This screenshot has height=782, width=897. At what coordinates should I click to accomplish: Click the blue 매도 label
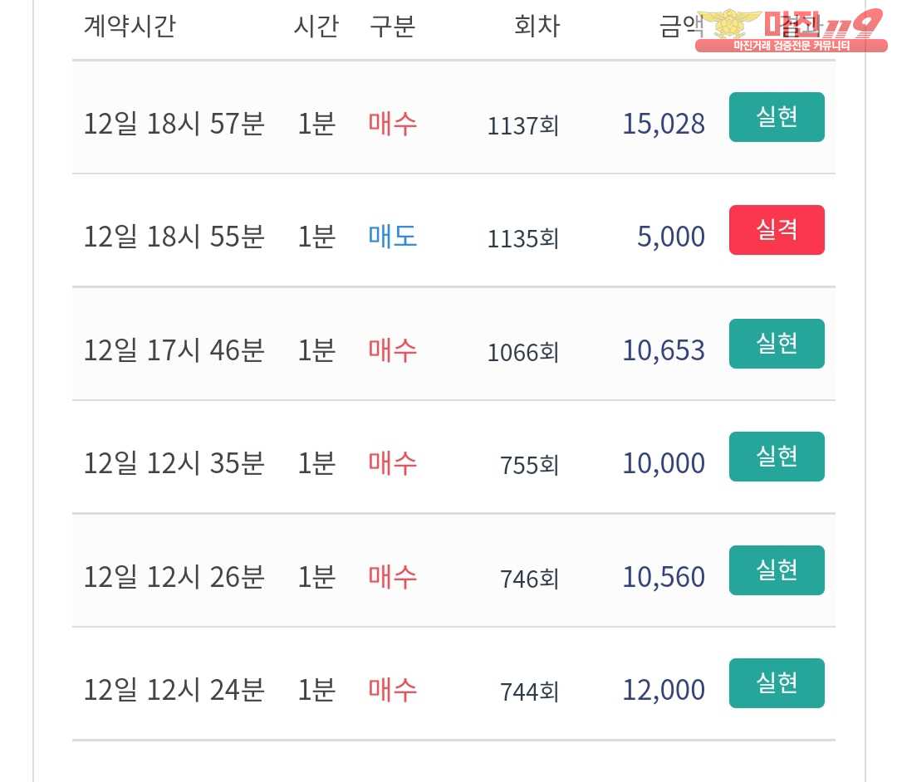tap(393, 237)
